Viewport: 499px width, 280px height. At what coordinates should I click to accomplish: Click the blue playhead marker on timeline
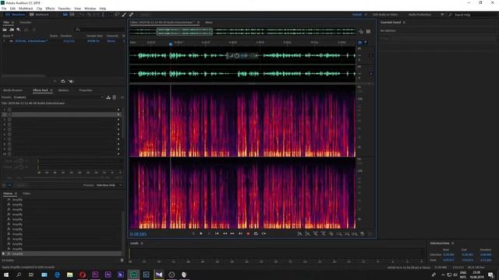(x=171, y=44)
